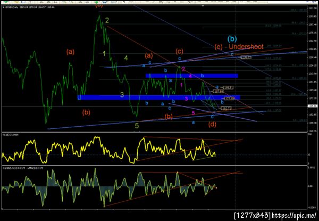Click the 1140.40 price axis value
Viewport: 319px width, 221px height.
314,123
